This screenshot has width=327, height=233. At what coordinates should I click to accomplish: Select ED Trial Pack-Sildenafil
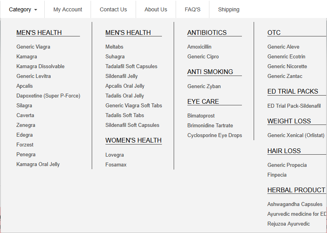coord(294,106)
